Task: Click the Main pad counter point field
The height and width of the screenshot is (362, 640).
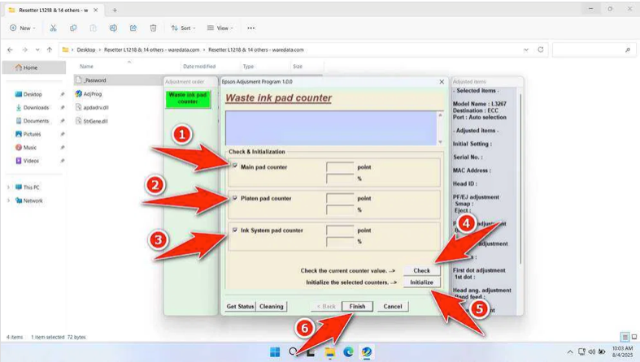Action: (x=339, y=167)
